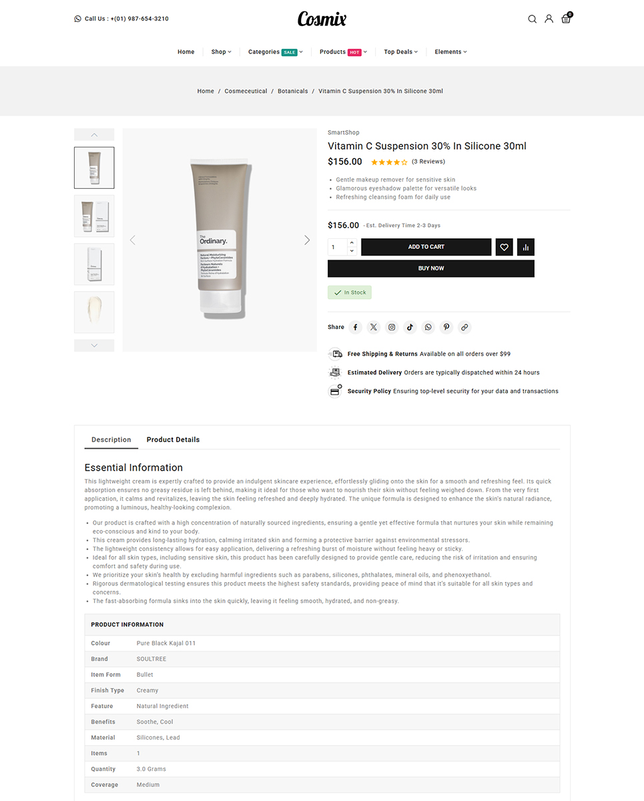
Task: Expand the Shop dropdown menu
Action: [221, 51]
